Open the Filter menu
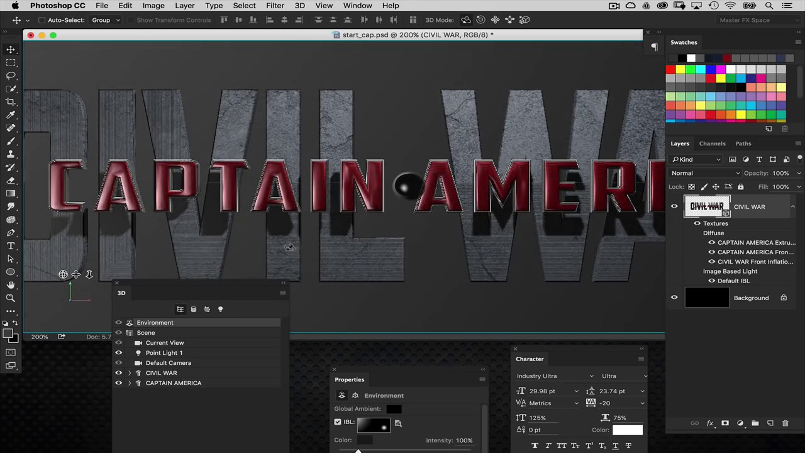Screen dimensions: 805x453 (x=275, y=6)
